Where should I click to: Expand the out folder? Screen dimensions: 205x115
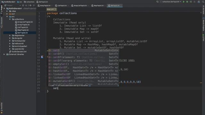point(7,14)
